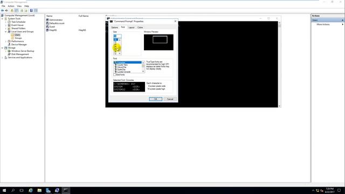The height and width of the screenshot is (194, 345).
Task: Click the taskbar Search icon
Action: click(x=13, y=190)
